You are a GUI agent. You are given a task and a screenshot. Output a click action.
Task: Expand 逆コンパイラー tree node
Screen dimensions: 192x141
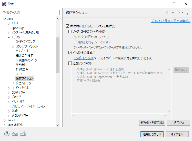click(x=9, y=116)
